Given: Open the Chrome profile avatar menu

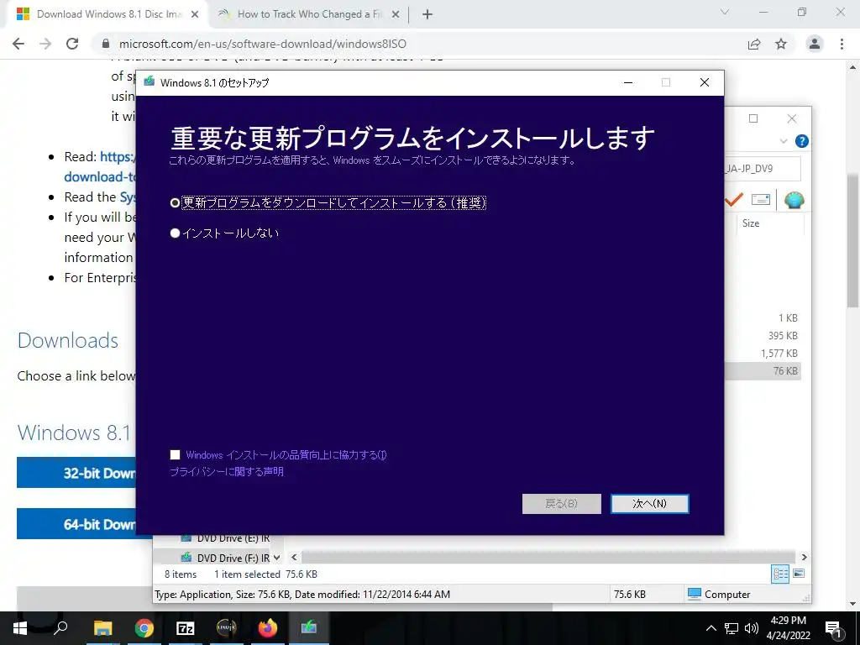Looking at the screenshot, I should [x=815, y=44].
